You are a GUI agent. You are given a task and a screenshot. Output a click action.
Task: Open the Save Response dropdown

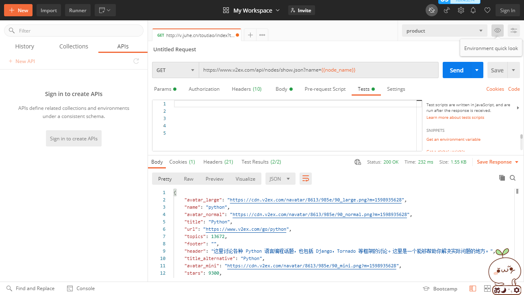(498, 162)
